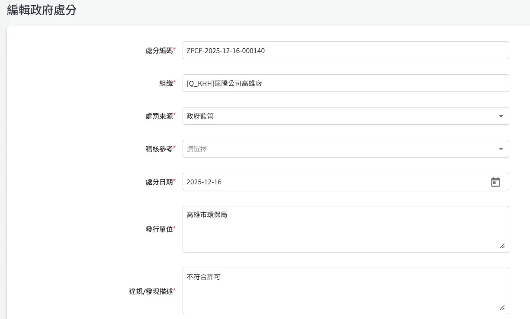Click the 編輯政府處分 page heading
Viewport: 530px width, 319px height.
pyautogui.click(x=42, y=10)
